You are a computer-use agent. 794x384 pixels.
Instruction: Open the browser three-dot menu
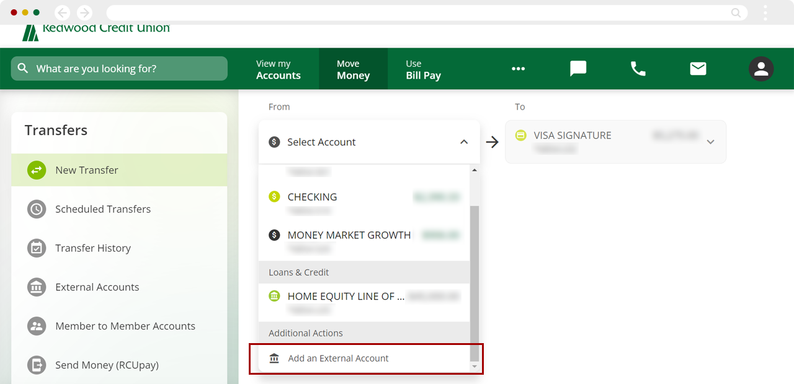click(765, 12)
